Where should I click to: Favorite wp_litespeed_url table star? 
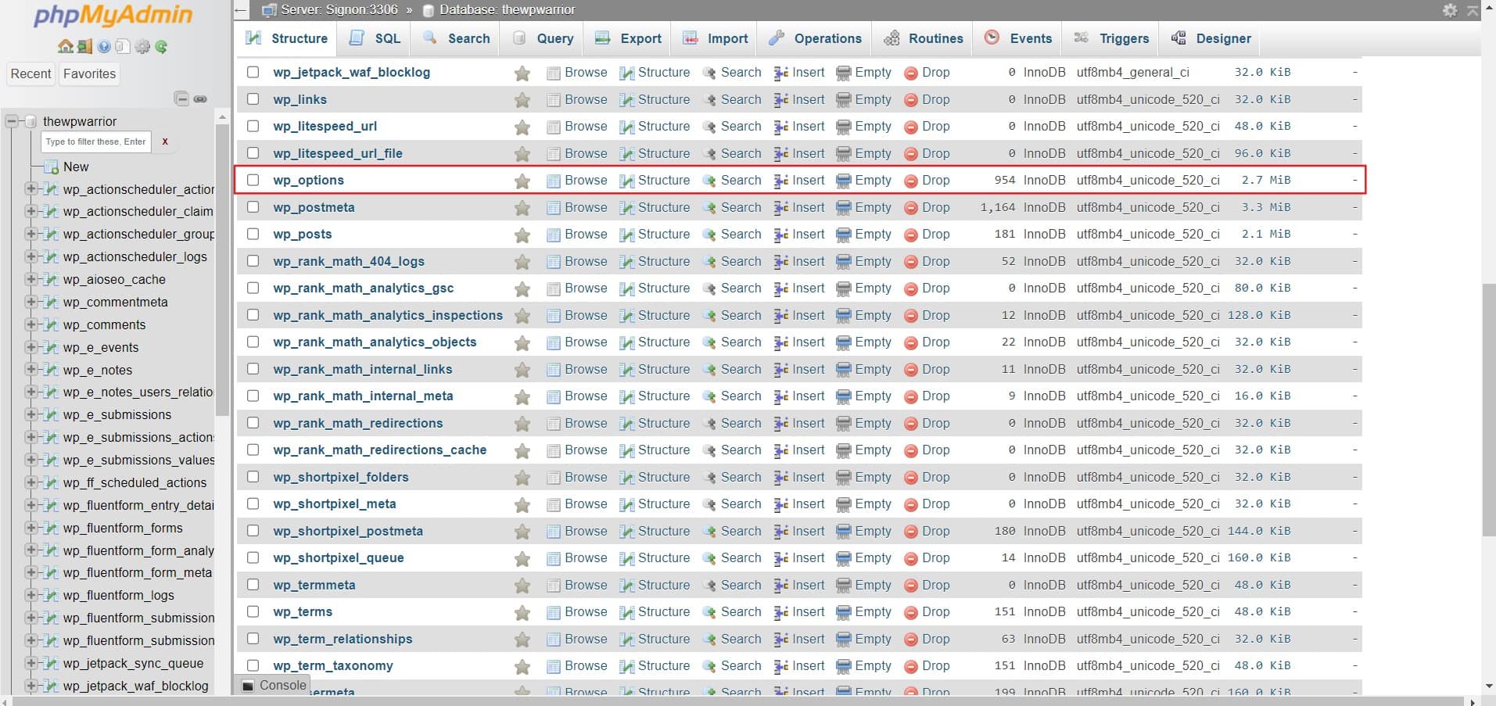[x=522, y=127]
